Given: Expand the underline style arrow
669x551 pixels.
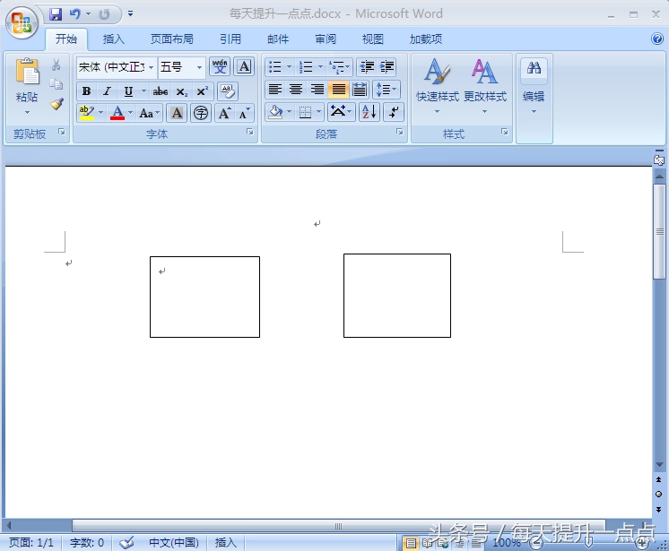Looking at the screenshot, I should (143, 91).
